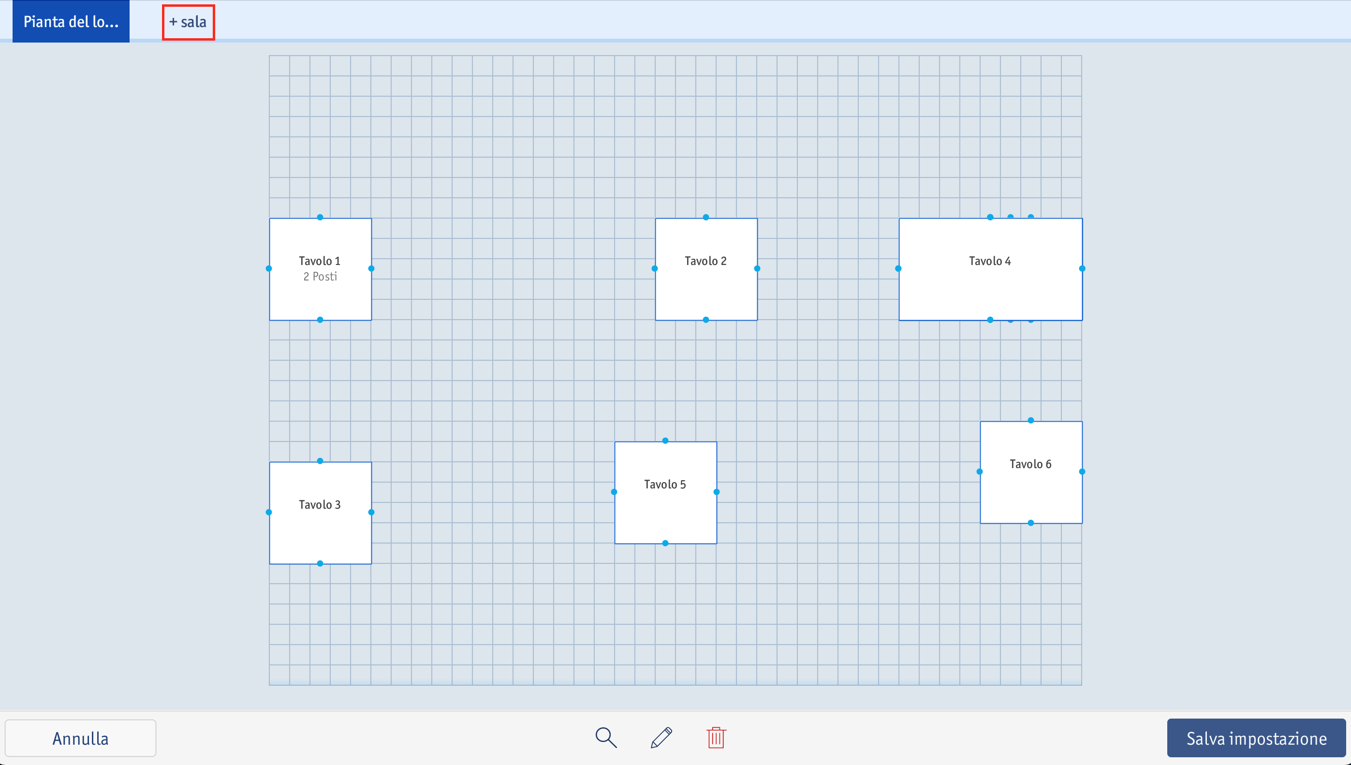Click top resize handle of Tavolo 1
This screenshot has height=765, width=1351.
click(320, 217)
